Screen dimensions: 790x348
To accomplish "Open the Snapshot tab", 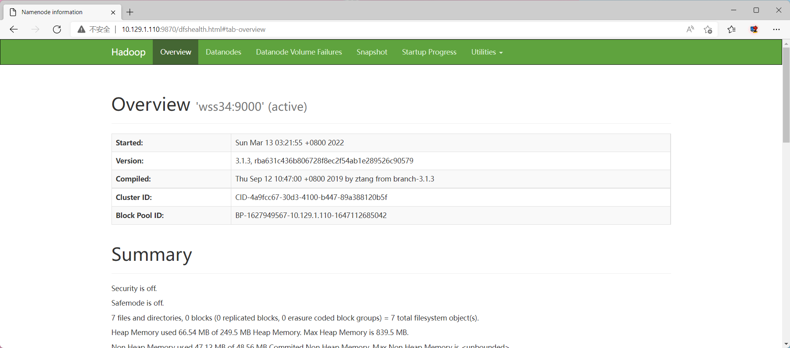I will (x=372, y=52).
